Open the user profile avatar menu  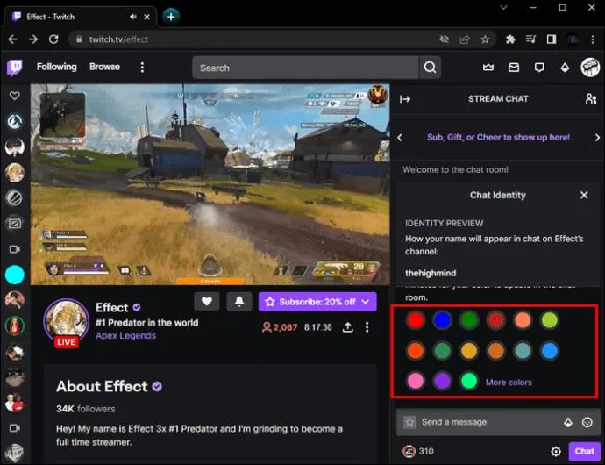tap(590, 68)
